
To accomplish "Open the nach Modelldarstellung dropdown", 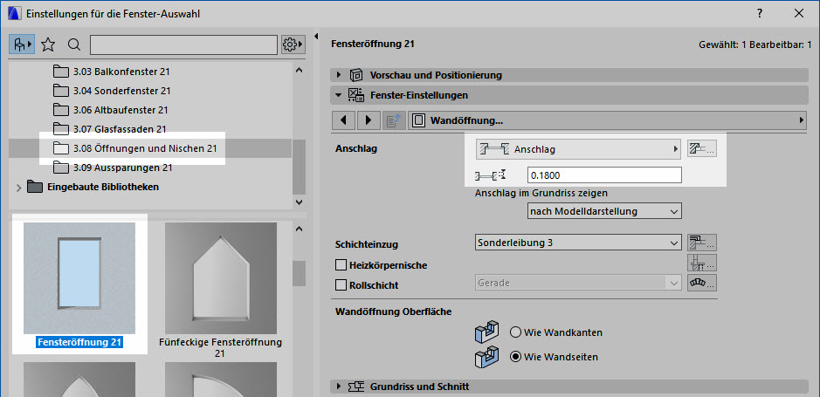I will coord(604,211).
